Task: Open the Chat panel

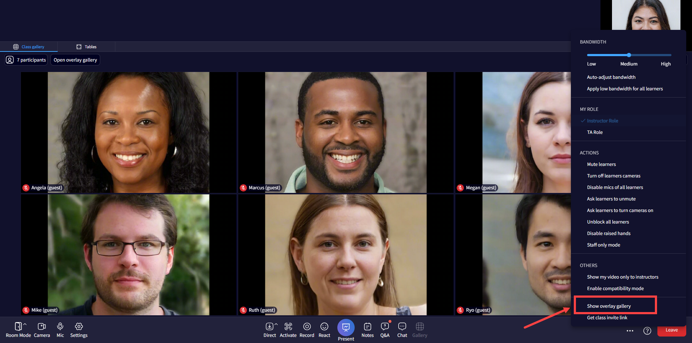Action: click(402, 330)
